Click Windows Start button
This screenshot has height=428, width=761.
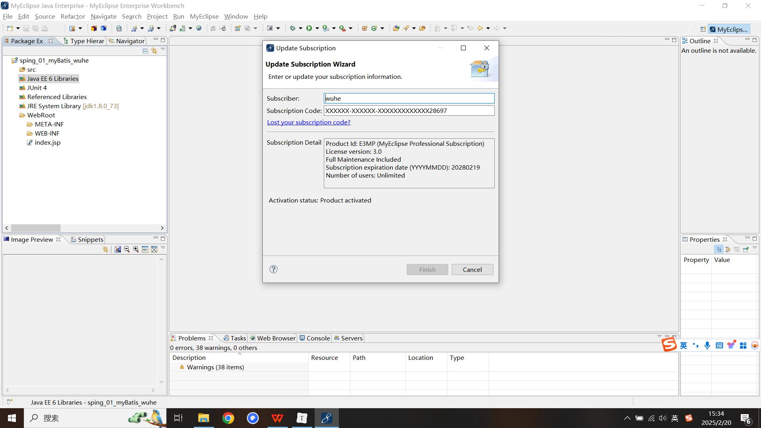12,418
